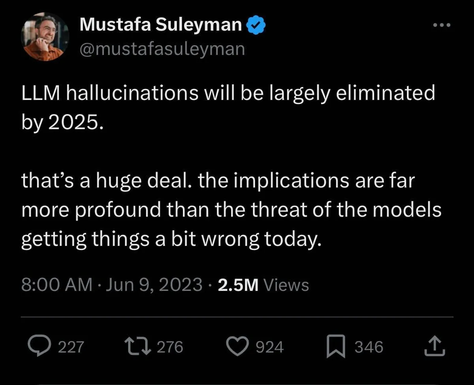This screenshot has width=474, height=385.
Task: Click the 346 bookmarks count
Action: pos(369,347)
